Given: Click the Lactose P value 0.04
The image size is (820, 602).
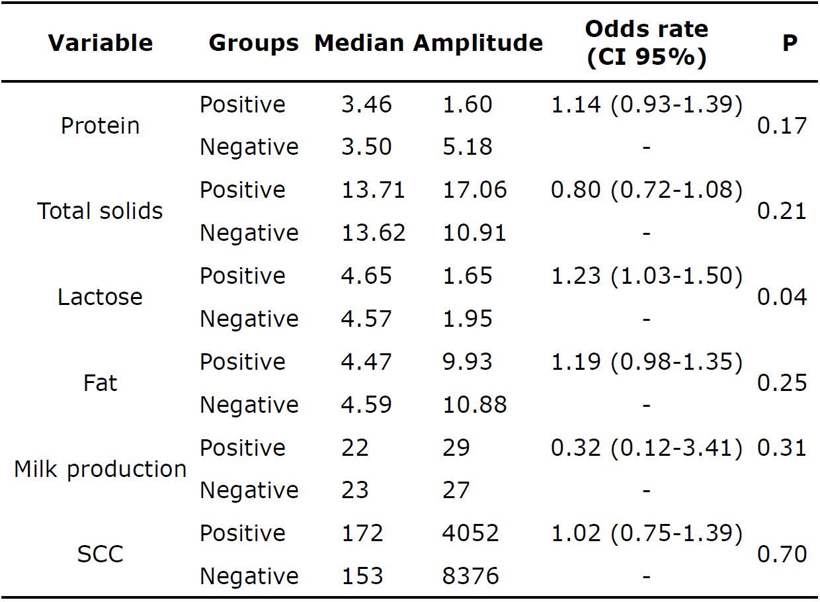Looking at the screenshot, I should click(x=782, y=297).
